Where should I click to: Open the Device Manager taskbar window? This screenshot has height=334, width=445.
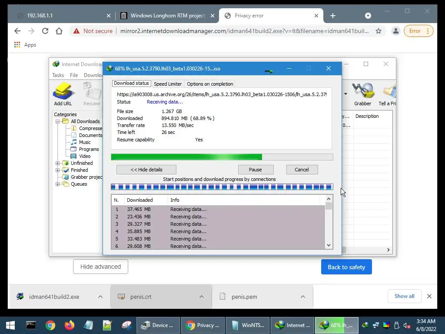pyautogui.click(x=158, y=325)
